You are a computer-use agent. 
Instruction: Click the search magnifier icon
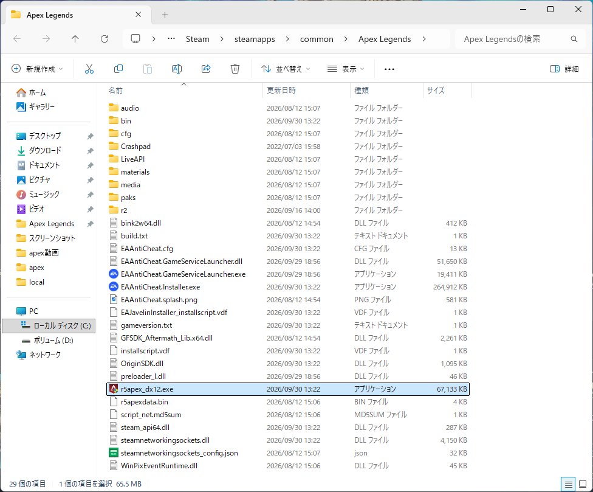point(574,39)
